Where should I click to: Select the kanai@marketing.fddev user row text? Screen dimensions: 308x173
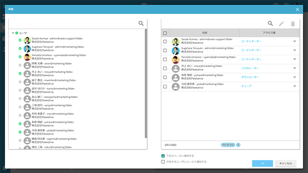click(53, 91)
